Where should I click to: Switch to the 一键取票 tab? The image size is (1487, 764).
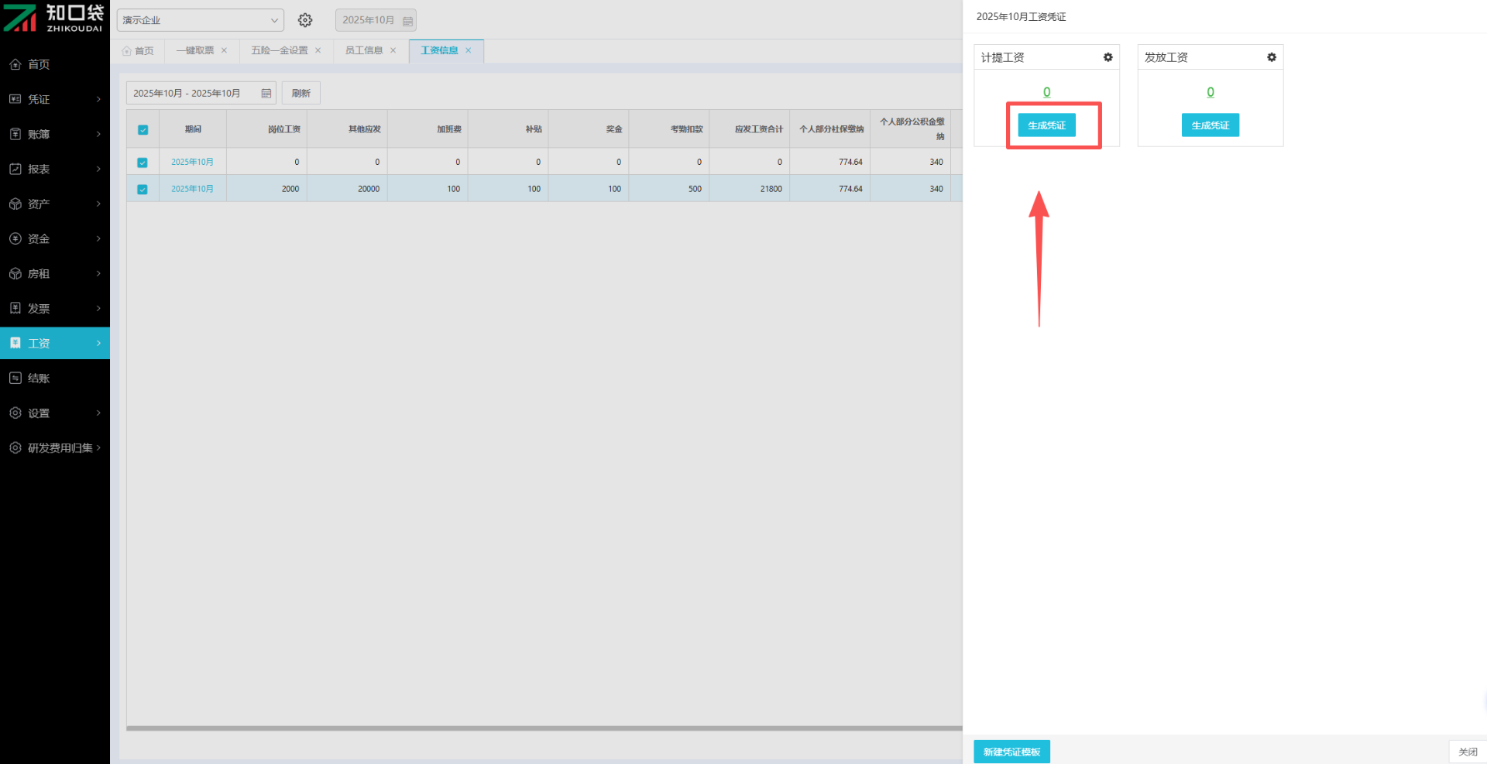click(x=194, y=50)
